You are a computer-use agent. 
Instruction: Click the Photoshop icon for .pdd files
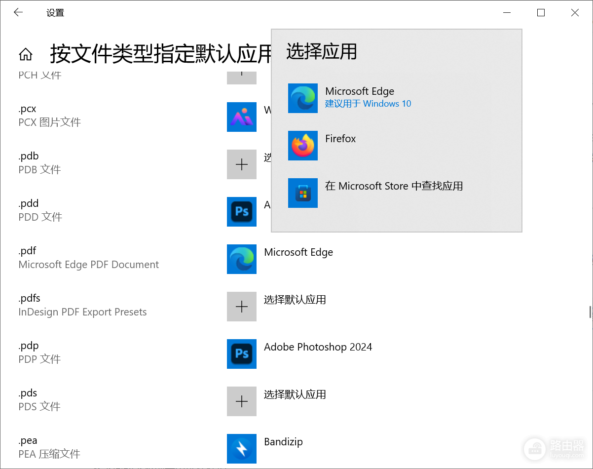pos(242,212)
